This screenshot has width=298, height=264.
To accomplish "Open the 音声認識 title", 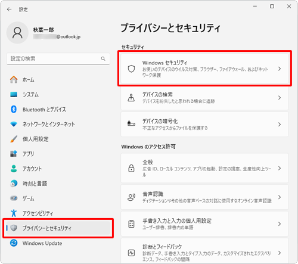I will [153, 194].
